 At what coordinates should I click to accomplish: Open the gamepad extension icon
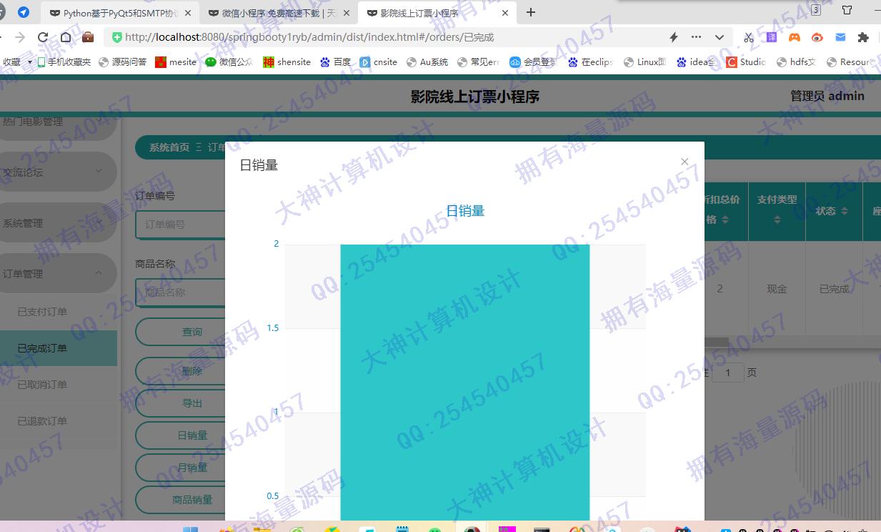pyautogui.click(x=795, y=37)
